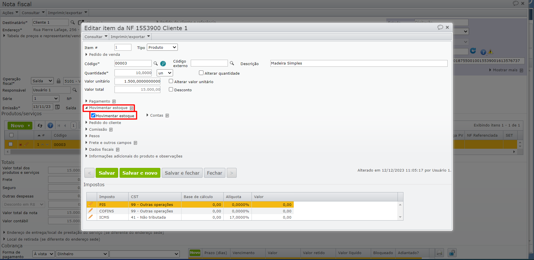Select all rows via the grid header checkbox
This screenshot has height=260, width=534.
tap(11, 135)
